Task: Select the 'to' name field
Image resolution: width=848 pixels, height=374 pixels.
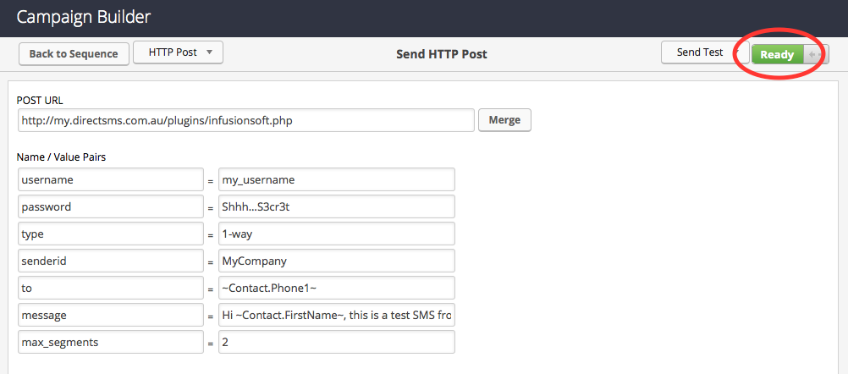Action: click(x=111, y=288)
